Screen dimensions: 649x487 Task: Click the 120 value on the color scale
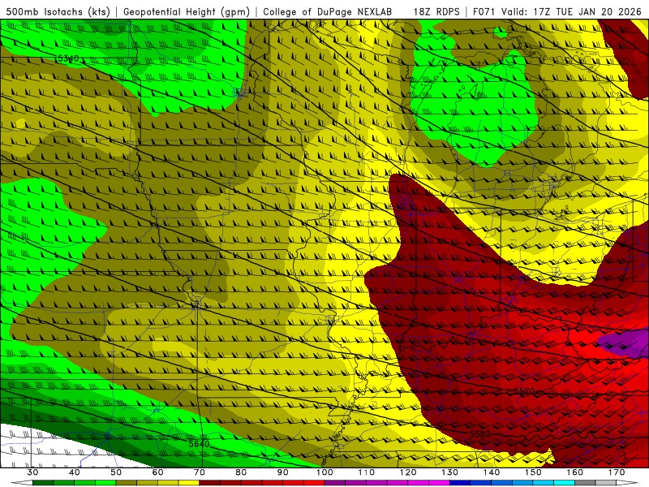click(x=408, y=472)
